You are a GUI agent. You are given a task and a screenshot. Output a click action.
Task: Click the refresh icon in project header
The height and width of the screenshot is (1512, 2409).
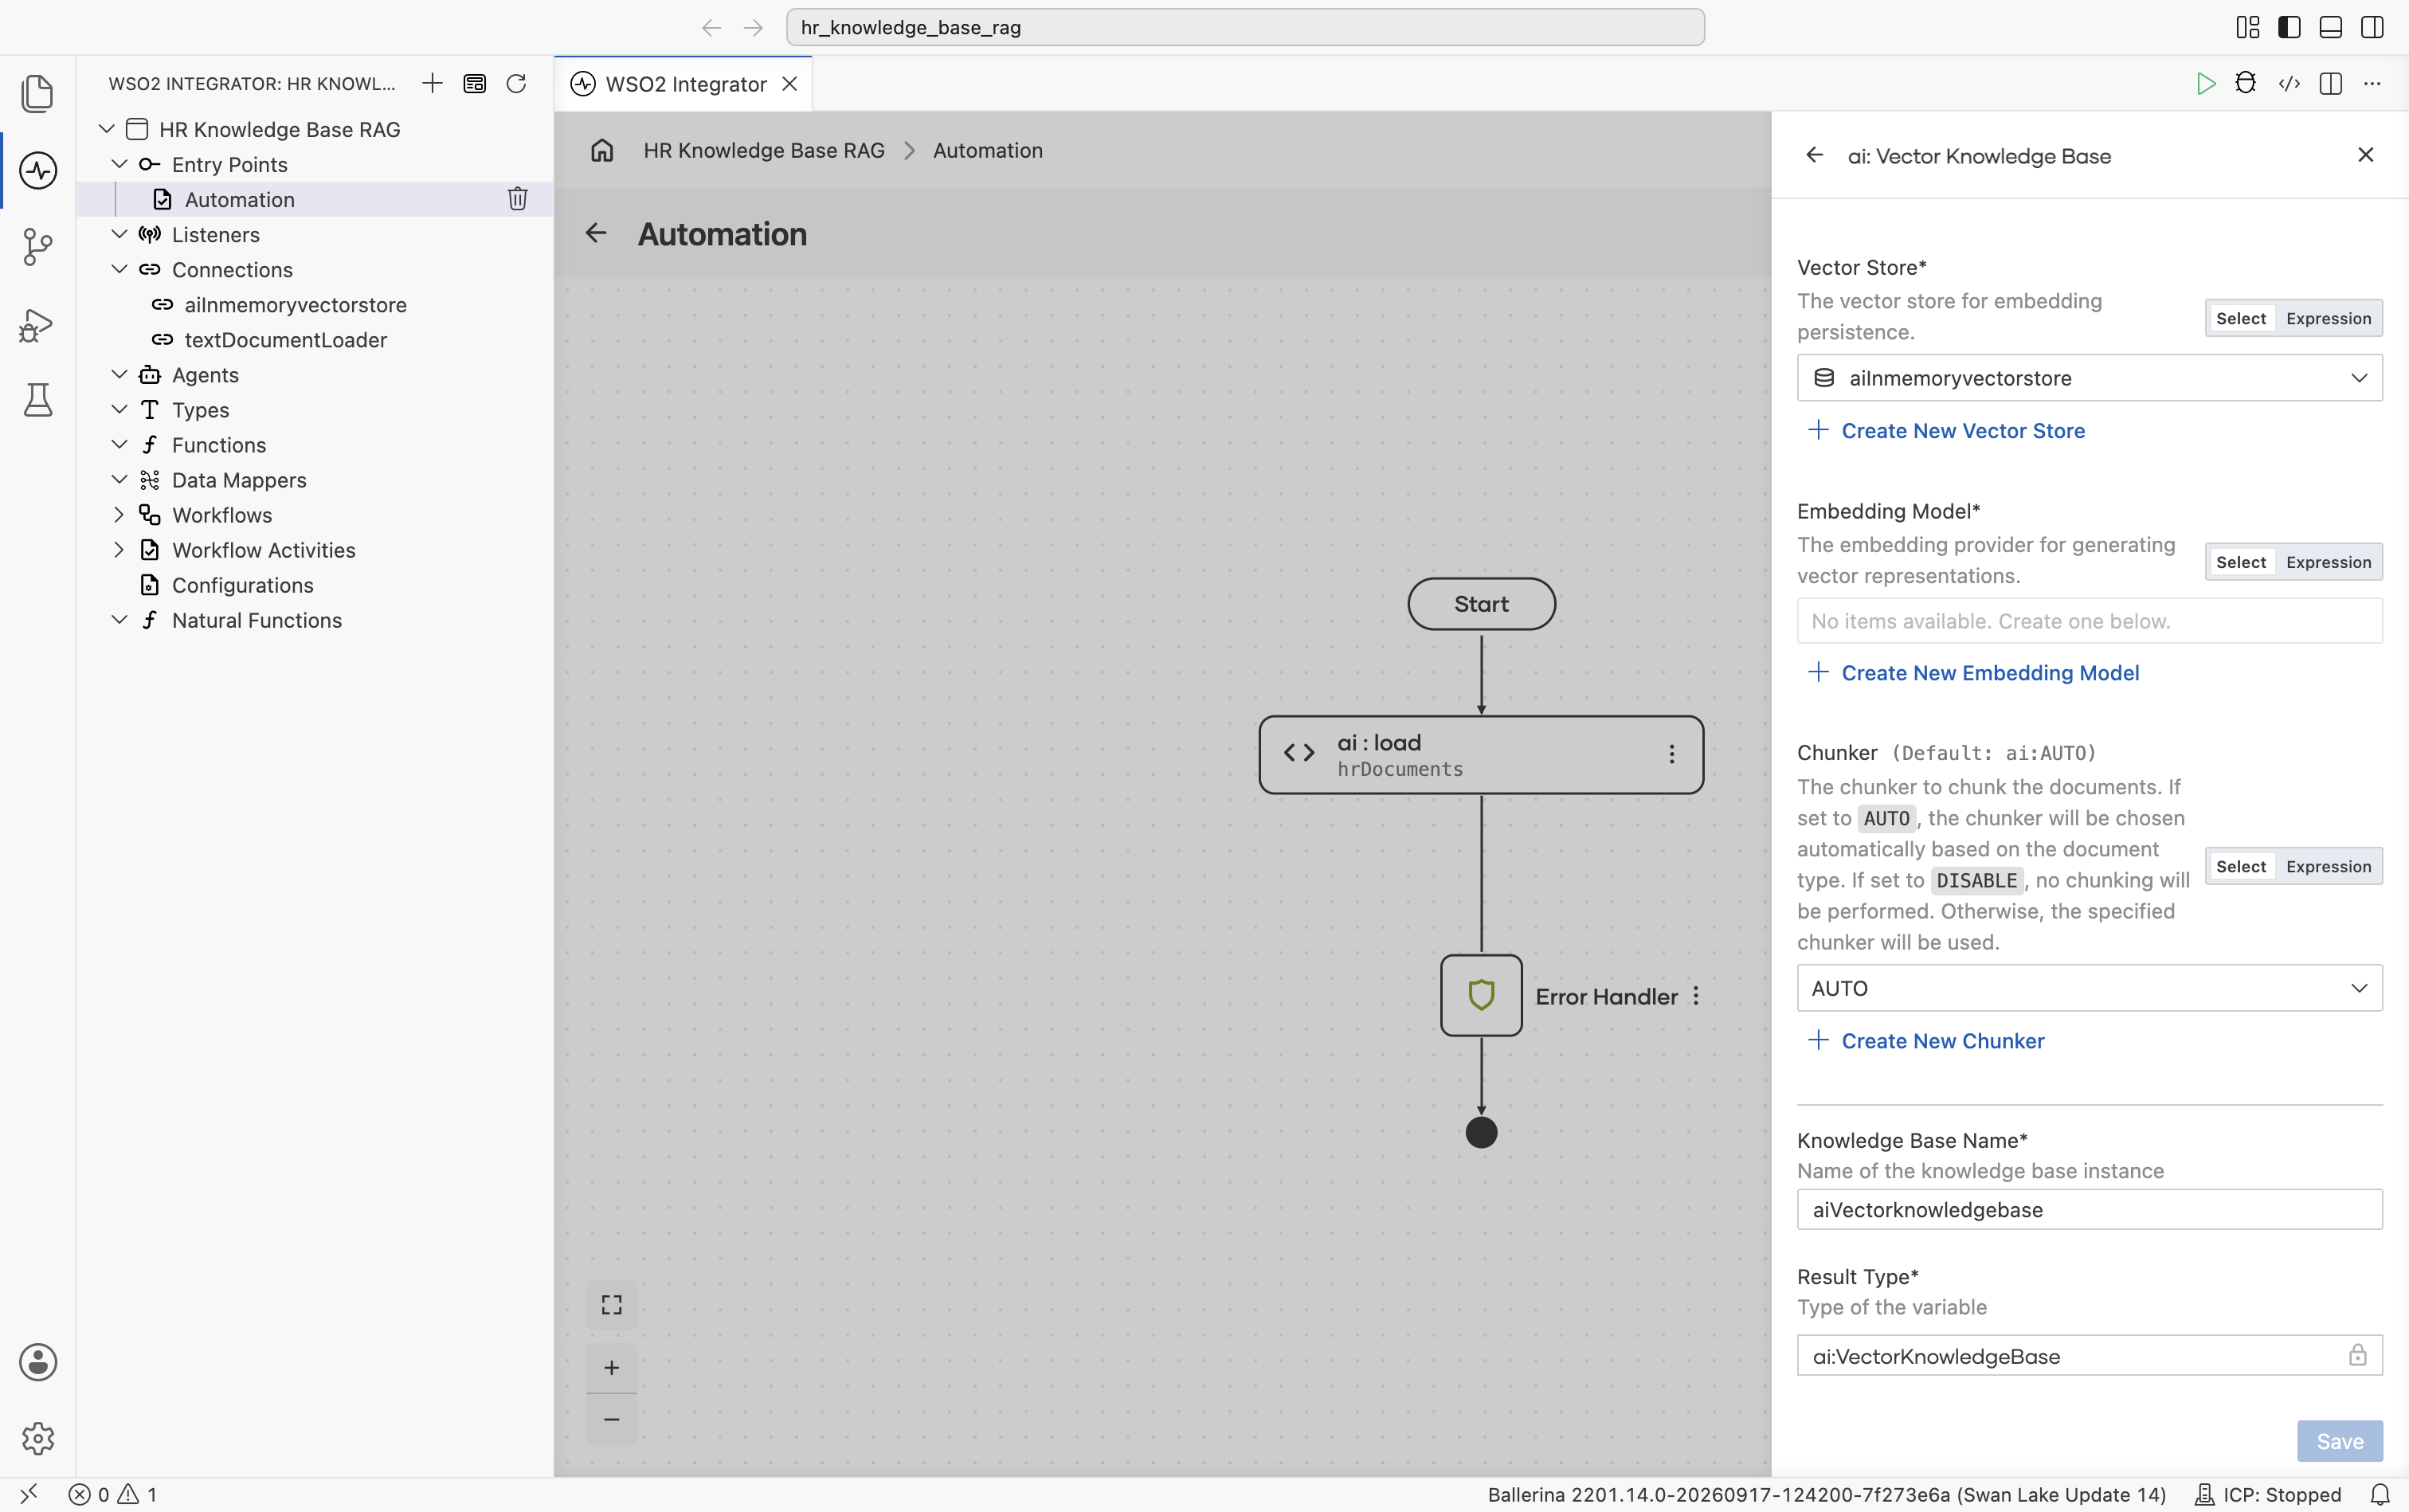tap(516, 83)
